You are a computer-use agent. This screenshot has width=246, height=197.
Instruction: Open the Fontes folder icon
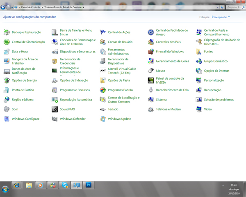pyautogui.click(x=199, y=52)
